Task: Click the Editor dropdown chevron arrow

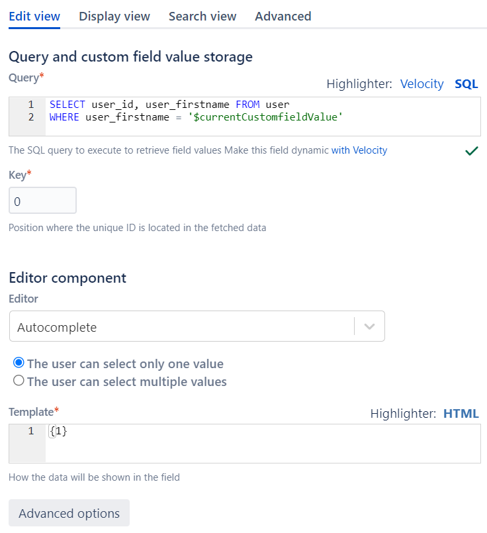Action: click(x=370, y=327)
